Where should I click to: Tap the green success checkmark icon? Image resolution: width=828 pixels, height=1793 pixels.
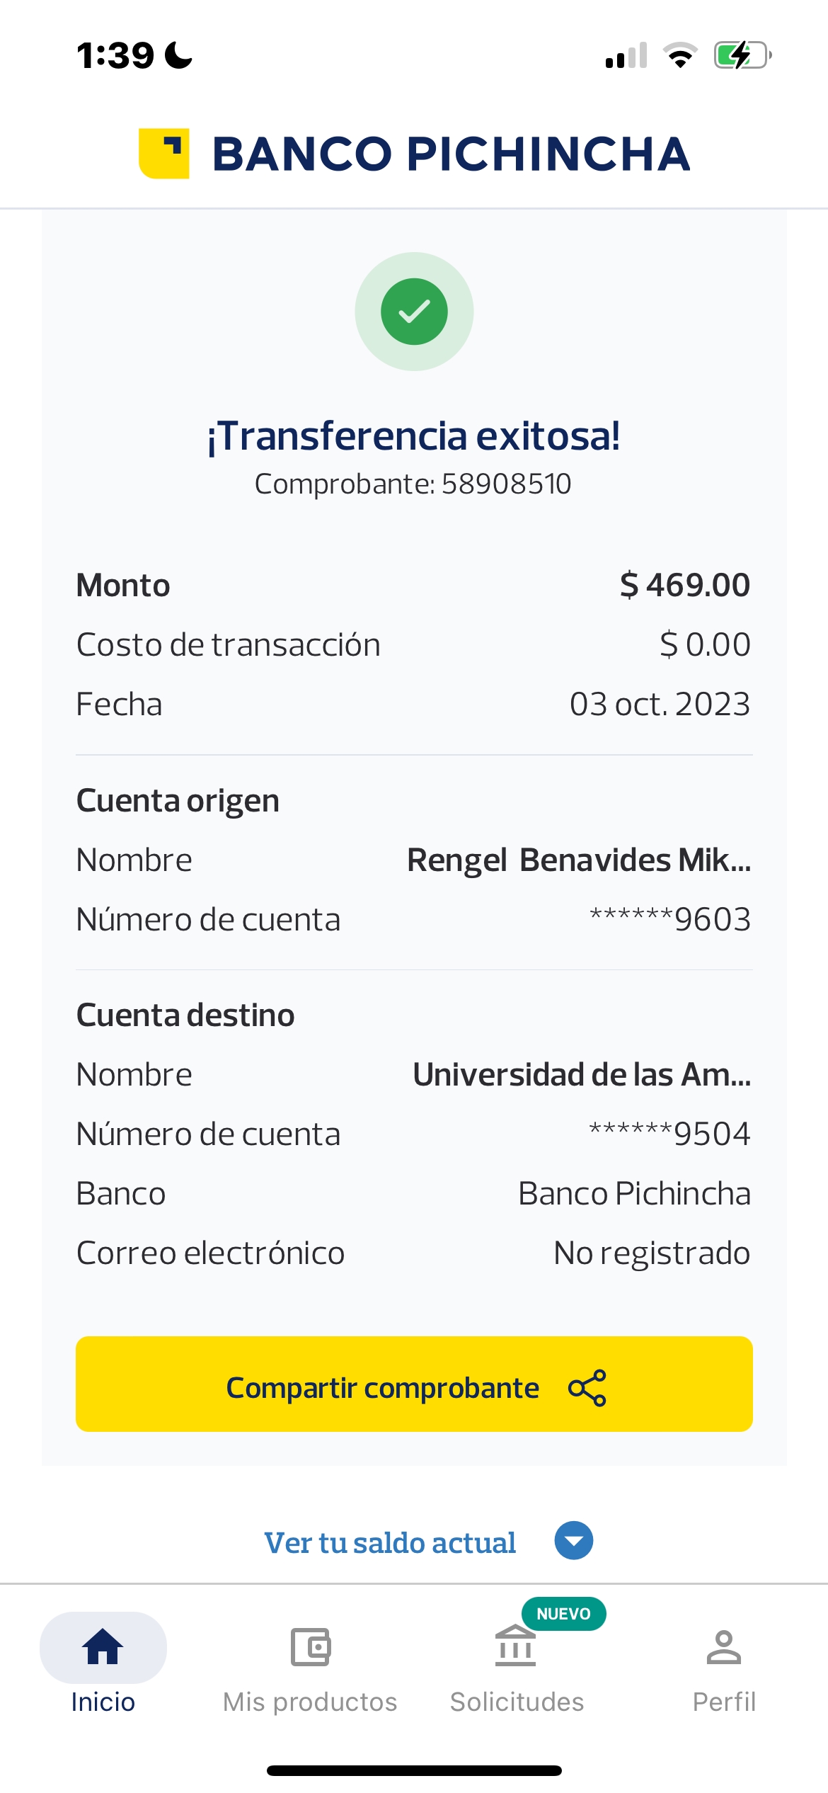pyautogui.click(x=414, y=312)
